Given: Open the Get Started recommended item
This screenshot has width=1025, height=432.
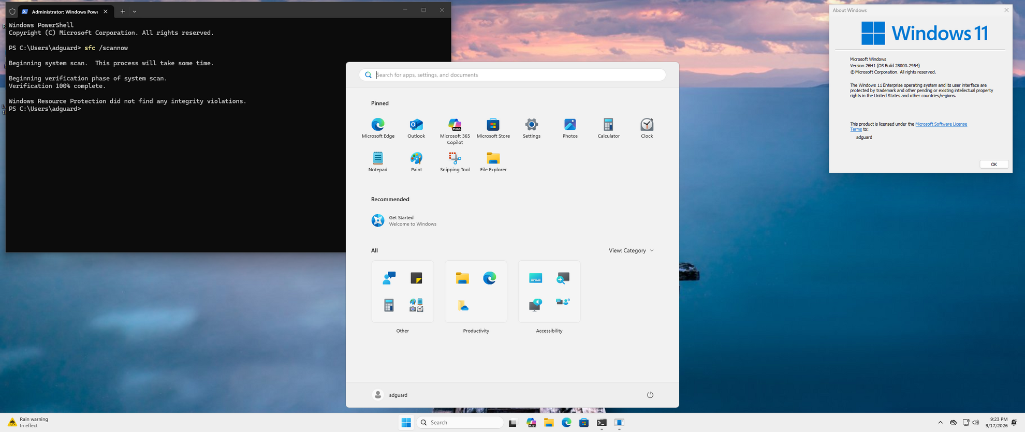Looking at the screenshot, I should [x=404, y=221].
